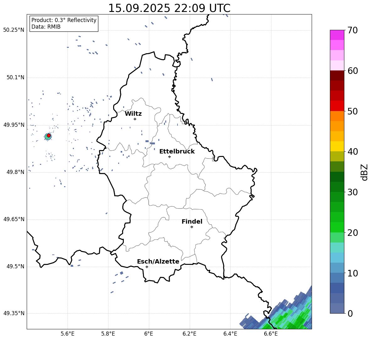Click the 49.35°N latitude label
This screenshot has width=372, height=340.
click(x=14, y=313)
